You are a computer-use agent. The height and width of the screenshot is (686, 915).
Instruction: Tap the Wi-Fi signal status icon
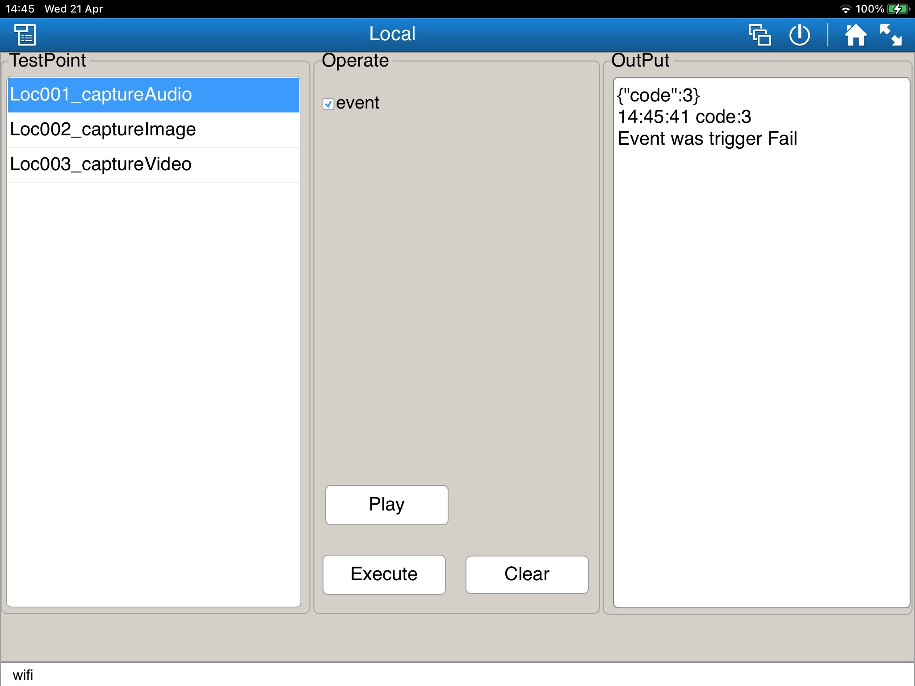click(x=845, y=9)
